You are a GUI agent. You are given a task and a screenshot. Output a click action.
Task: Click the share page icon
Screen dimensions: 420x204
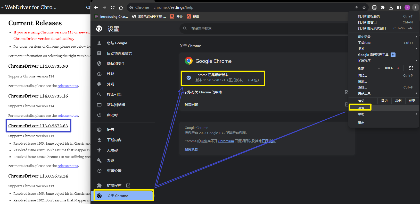pyautogui.click(x=356, y=7)
